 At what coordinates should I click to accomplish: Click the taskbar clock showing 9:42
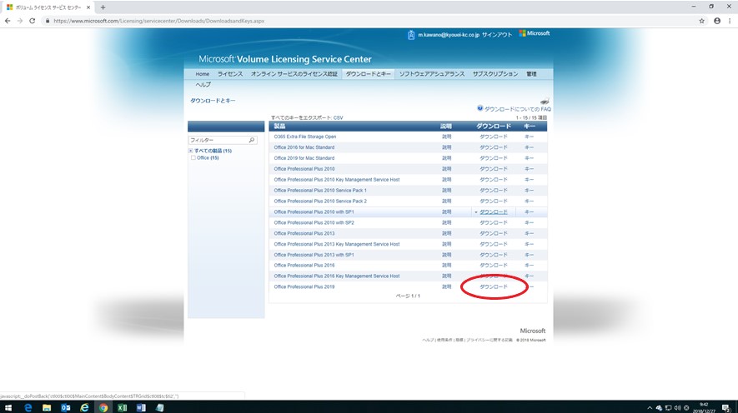click(704, 407)
